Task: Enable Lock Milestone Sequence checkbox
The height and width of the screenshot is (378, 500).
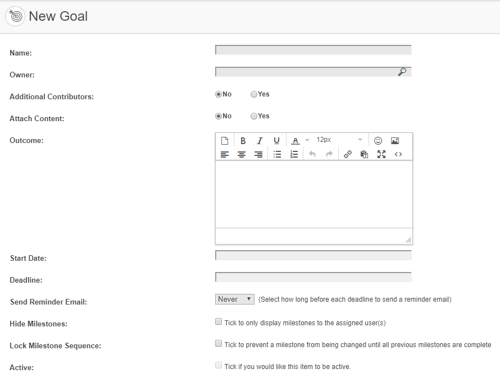Action: (x=219, y=343)
